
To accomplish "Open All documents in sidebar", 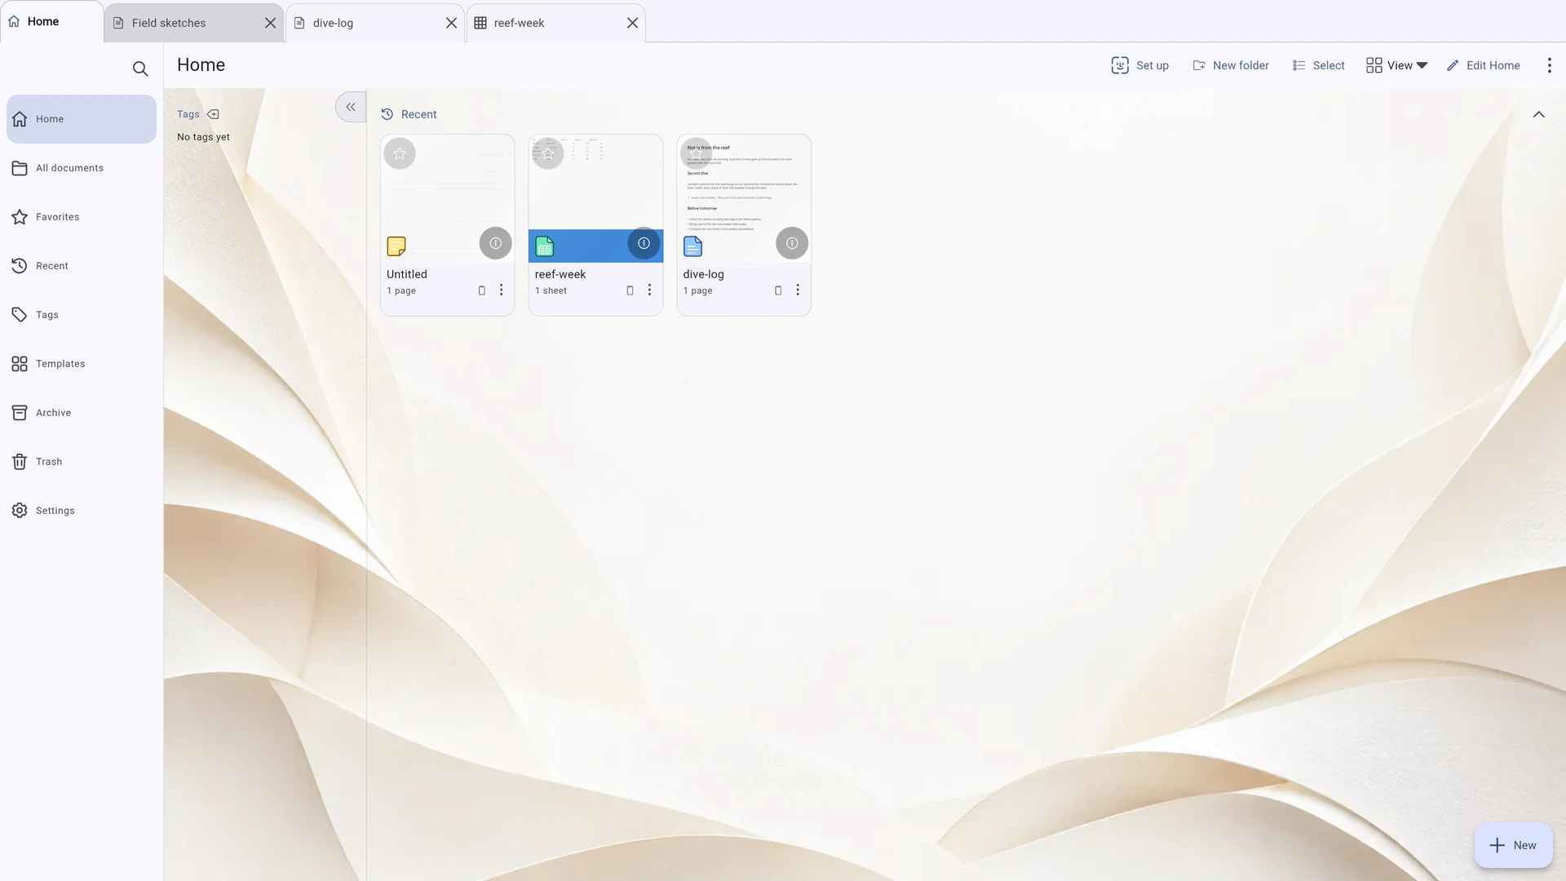I will [82, 168].
